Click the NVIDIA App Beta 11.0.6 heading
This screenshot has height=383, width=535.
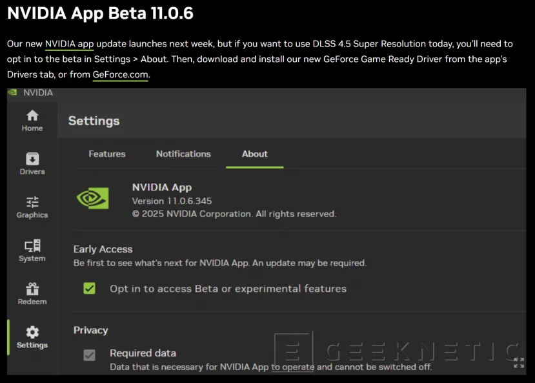100,13
